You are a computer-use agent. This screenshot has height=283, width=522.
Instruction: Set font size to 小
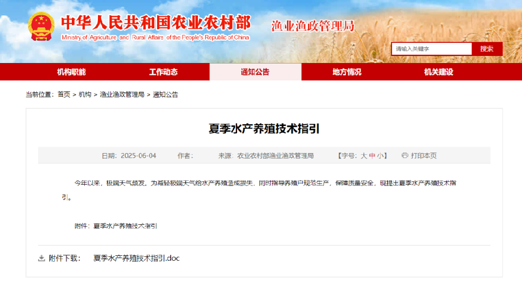coord(380,156)
